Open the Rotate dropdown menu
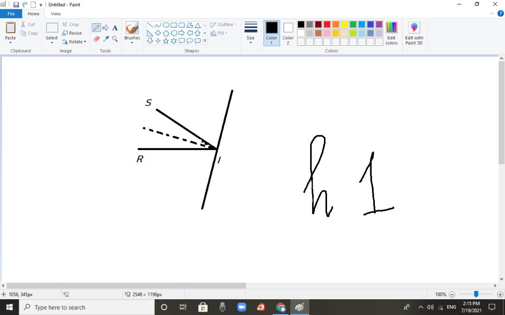505x315 pixels. 74,41
